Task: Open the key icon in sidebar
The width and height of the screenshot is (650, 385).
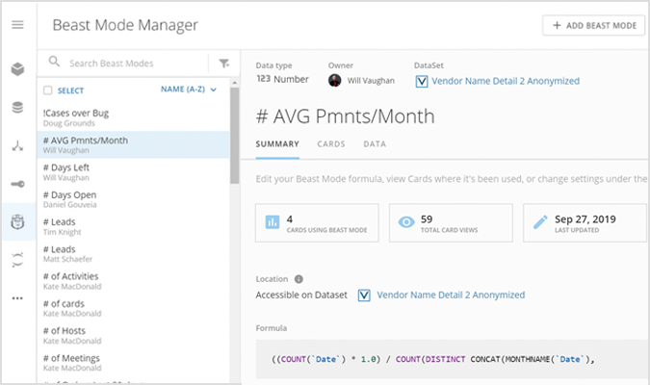Action: [17, 184]
